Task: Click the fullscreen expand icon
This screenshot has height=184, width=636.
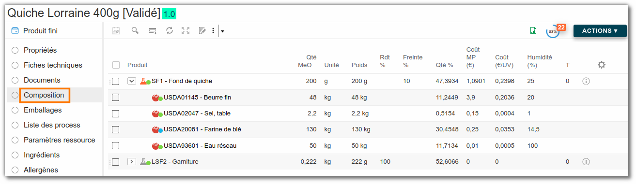Action: [186, 30]
